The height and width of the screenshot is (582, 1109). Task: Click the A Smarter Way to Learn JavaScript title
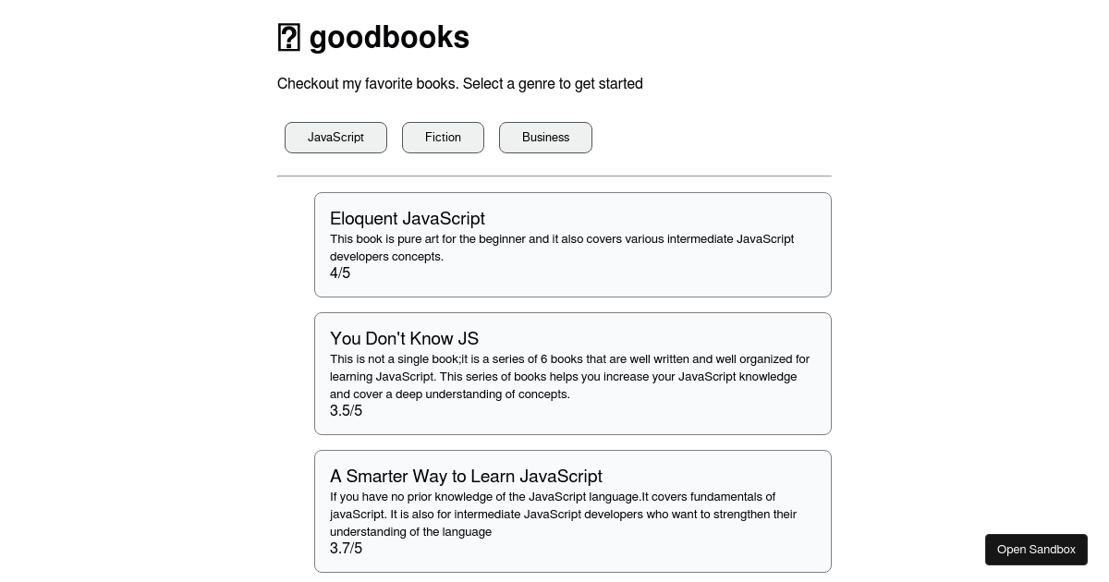click(466, 476)
